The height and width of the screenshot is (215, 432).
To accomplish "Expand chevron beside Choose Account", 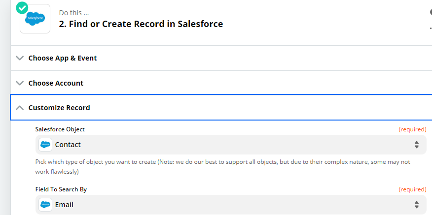I will pos(20,83).
